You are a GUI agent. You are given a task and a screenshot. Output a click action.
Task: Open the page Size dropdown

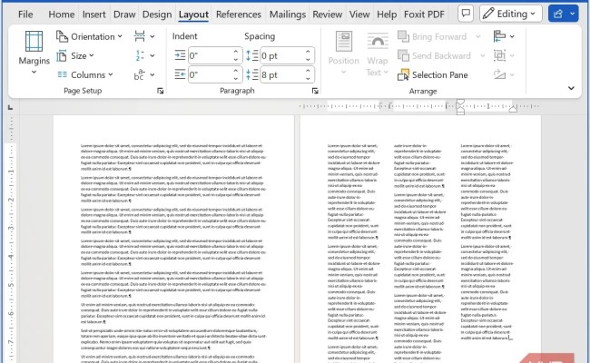[x=74, y=55]
